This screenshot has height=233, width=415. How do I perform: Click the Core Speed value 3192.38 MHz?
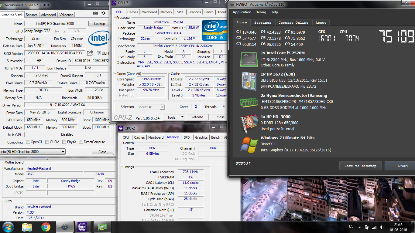(151, 79)
